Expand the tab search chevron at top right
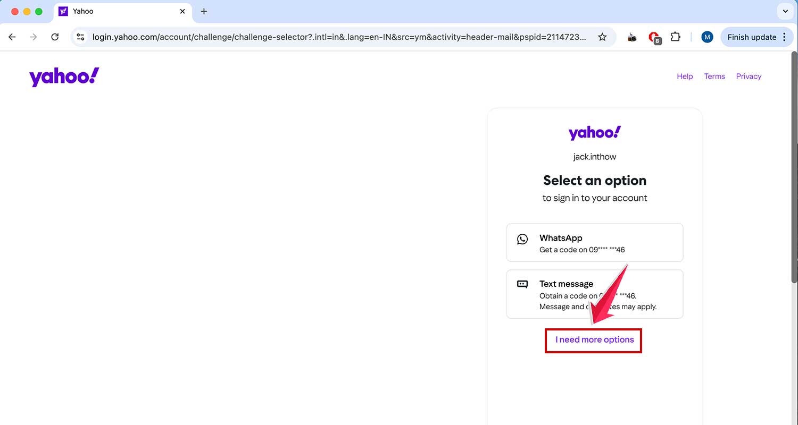Viewport: 798px width, 425px height. 785,11
